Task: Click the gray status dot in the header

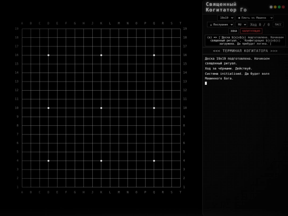Action: pyautogui.click(x=271, y=7)
